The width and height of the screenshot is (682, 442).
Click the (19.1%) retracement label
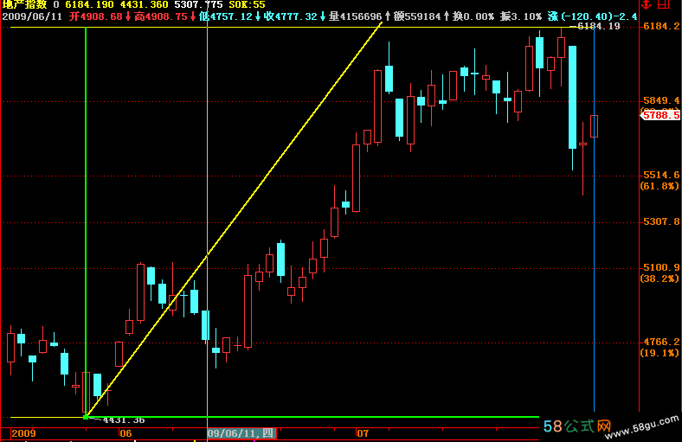[659, 353]
